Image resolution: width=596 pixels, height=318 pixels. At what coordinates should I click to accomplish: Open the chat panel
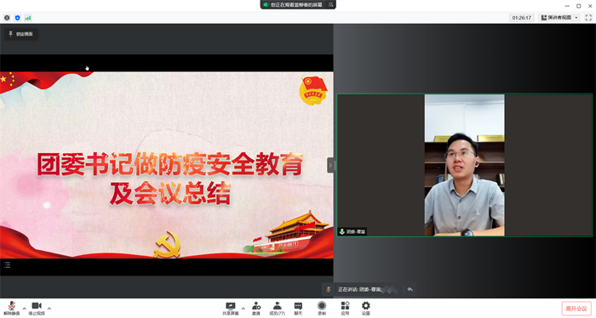pyautogui.click(x=298, y=309)
